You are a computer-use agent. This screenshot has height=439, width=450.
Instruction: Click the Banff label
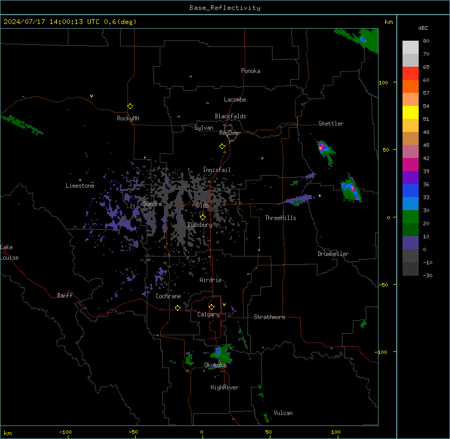coord(65,296)
